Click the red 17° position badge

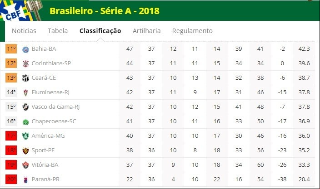(11, 136)
